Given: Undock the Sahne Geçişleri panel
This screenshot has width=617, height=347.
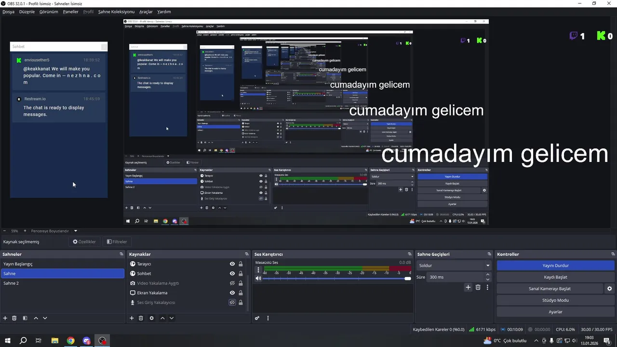Looking at the screenshot, I should (489, 254).
